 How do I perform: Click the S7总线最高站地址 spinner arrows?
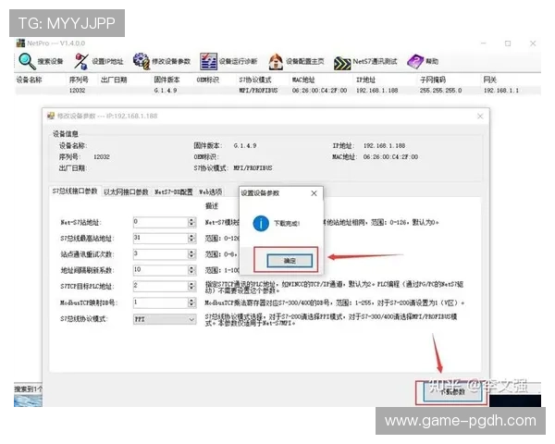coord(191,238)
